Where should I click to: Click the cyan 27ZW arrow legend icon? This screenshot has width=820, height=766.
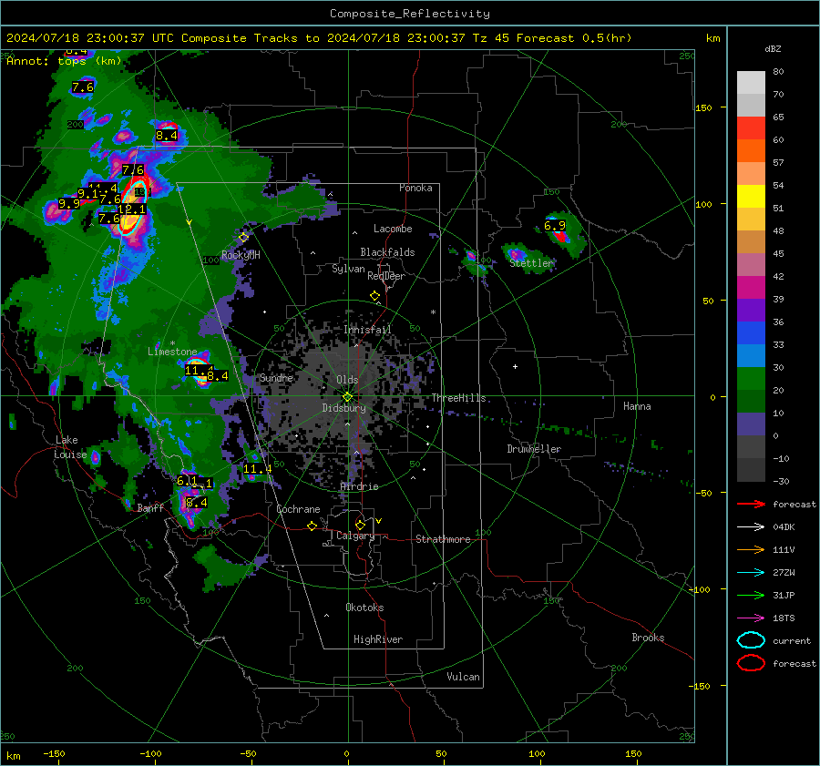(751, 573)
